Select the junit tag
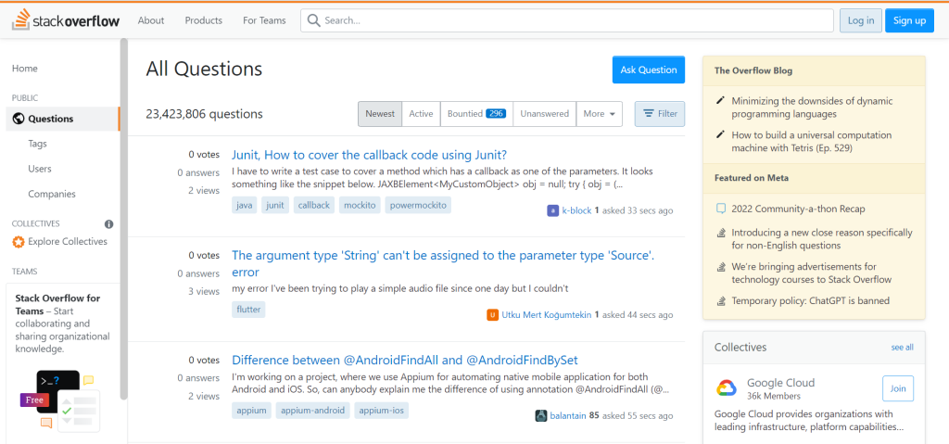 [x=275, y=206]
